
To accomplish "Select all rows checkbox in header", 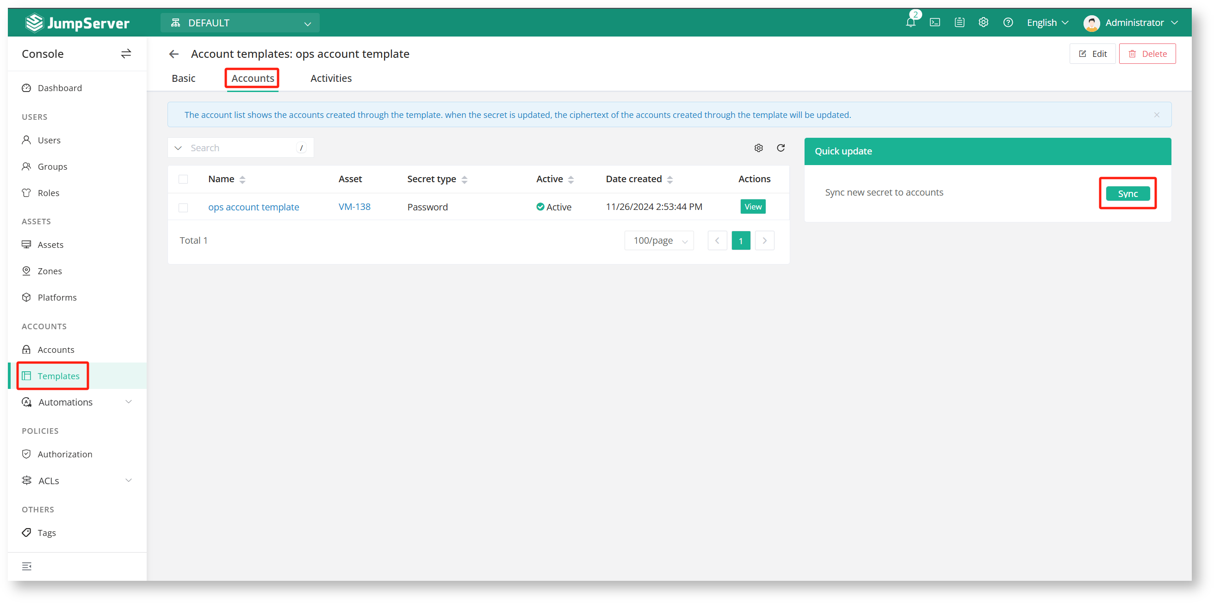I will (183, 179).
